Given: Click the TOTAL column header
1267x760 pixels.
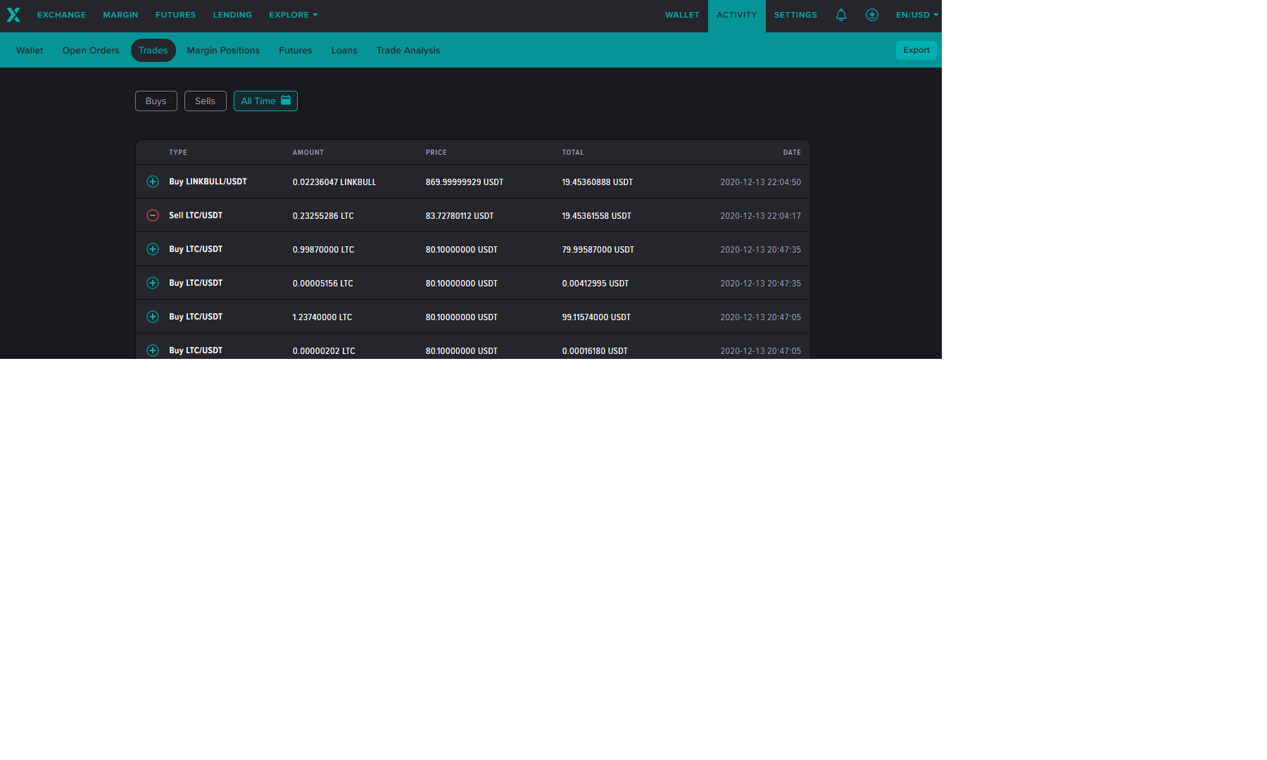Looking at the screenshot, I should (573, 152).
